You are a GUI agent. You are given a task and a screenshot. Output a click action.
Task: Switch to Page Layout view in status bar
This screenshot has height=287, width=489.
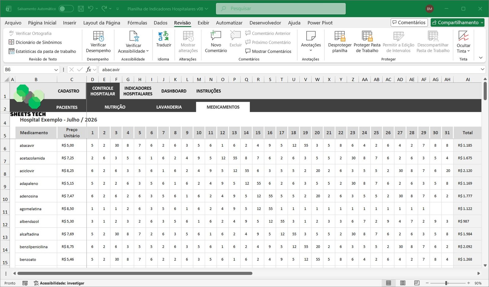[x=403, y=283]
